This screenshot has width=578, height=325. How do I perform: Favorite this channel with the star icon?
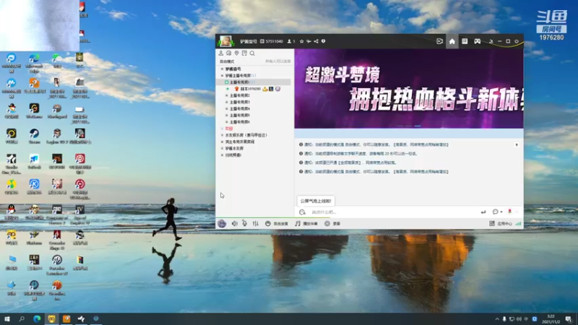(301, 41)
